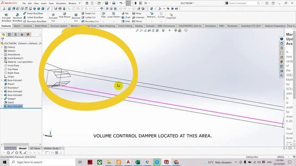The height and width of the screenshot is (166, 296).
Task: Click Swept Cut feature
Action: (x=88, y=13)
